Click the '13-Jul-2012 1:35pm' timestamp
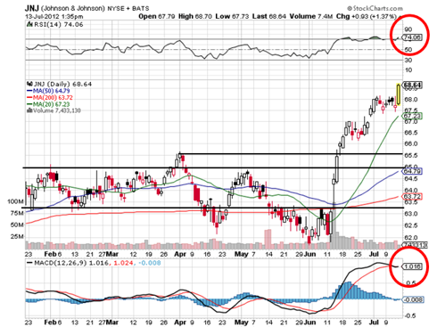 click(x=54, y=17)
